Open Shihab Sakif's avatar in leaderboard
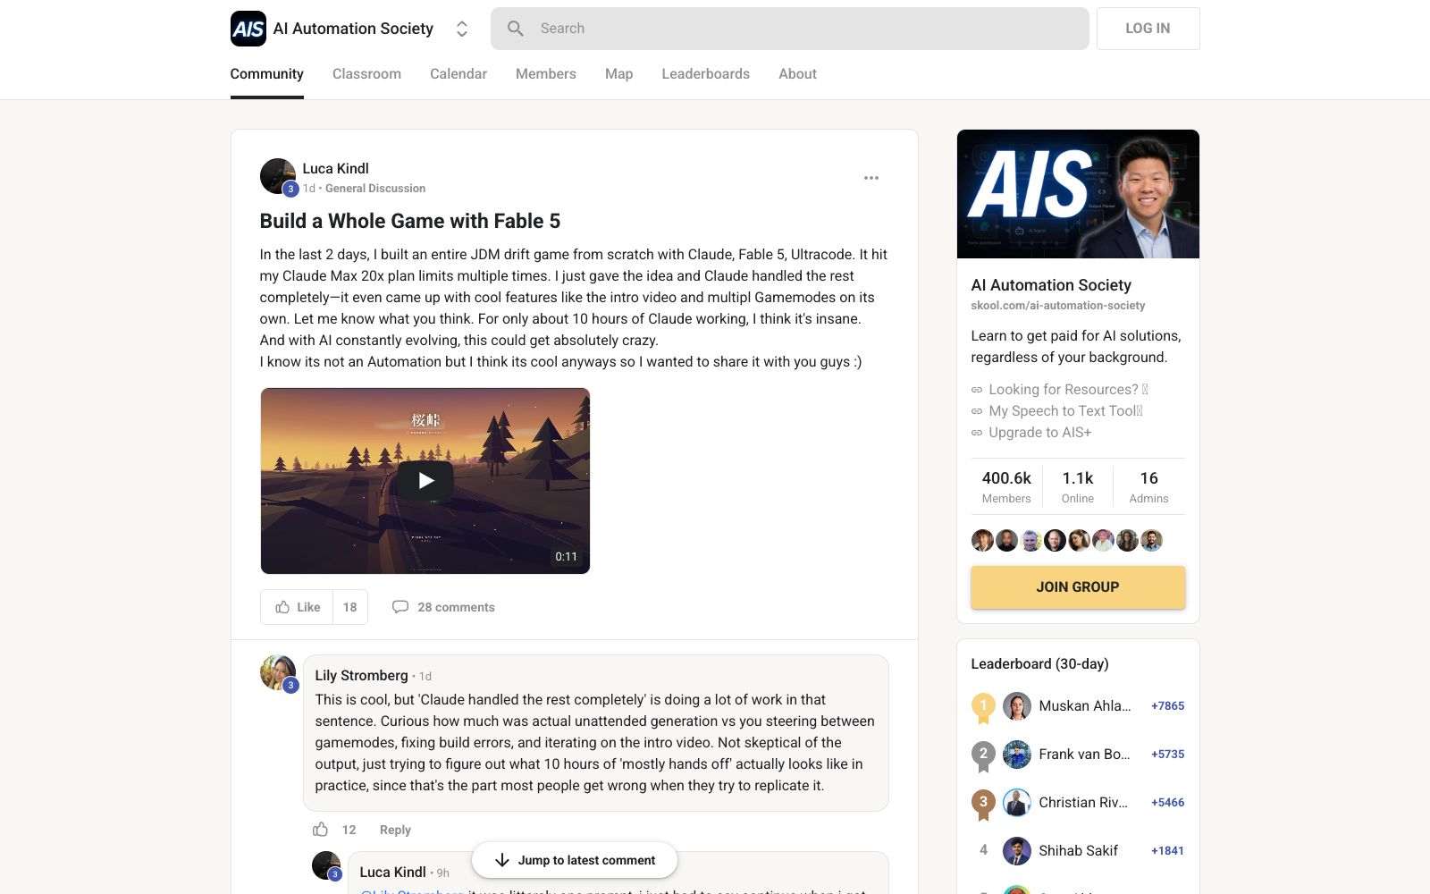Screen dimensions: 1430x894 point(1017,851)
